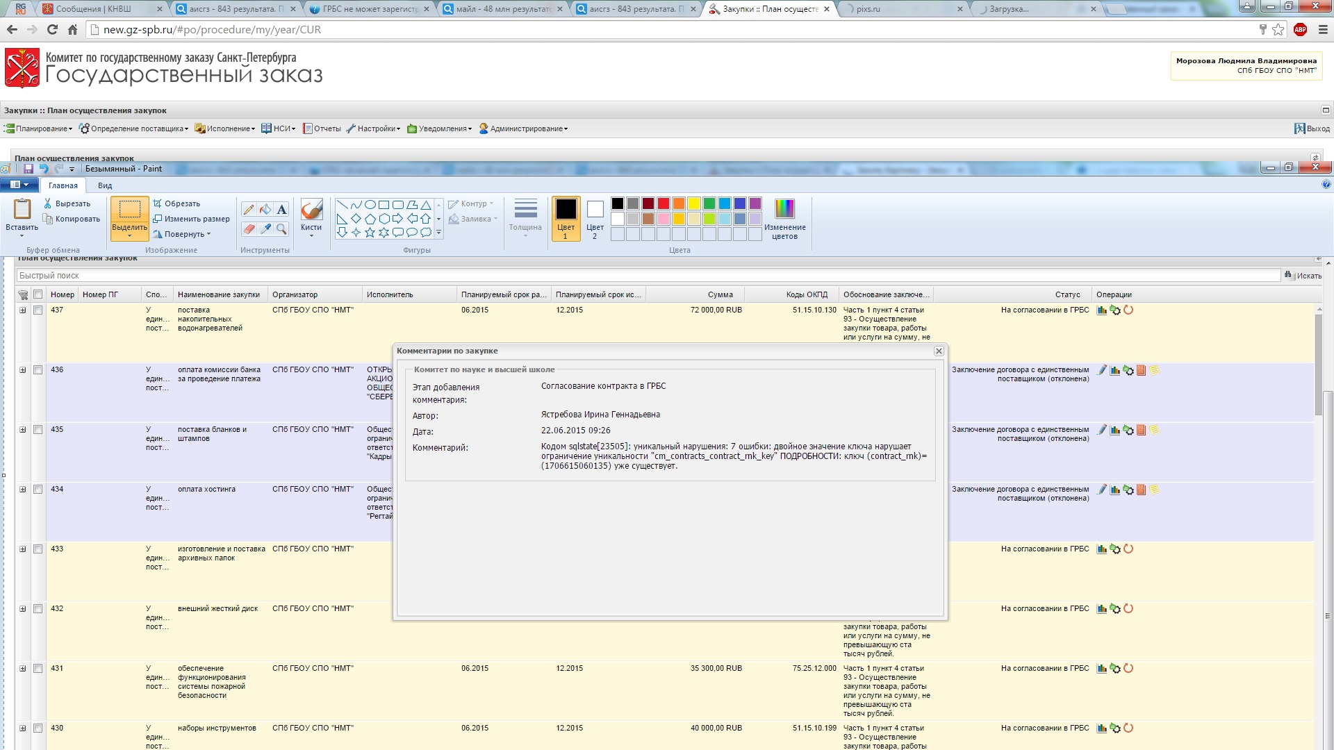Expand row 435 with plus icon
Image resolution: width=1334 pixels, height=750 pixels.
(23, 430)
